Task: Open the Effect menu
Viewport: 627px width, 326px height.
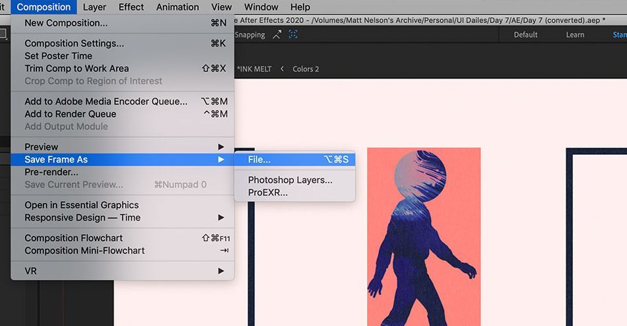Action: point(131,7)
